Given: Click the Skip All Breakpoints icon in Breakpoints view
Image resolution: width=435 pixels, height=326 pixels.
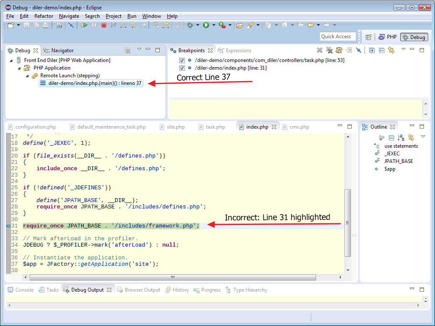Looking at the screenshot, I should click(359, 50).
